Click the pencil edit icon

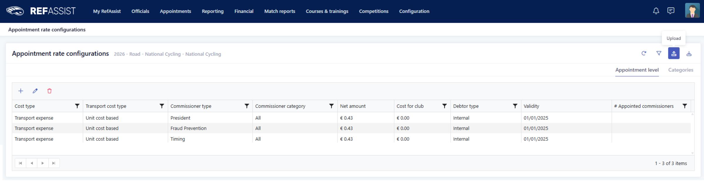(35, 91)
